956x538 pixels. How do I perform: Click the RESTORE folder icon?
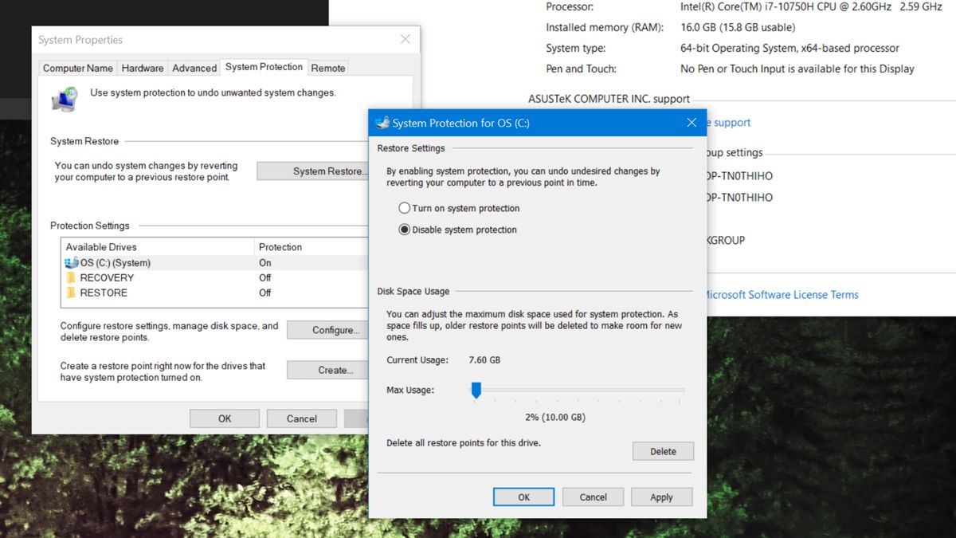[x=70, y=293]
